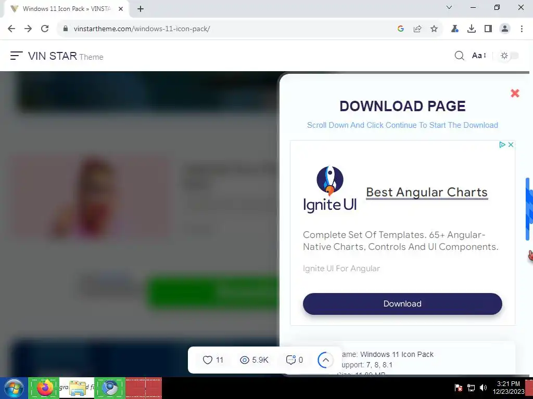View site information via the lock icon
Viewport: 533px width, 399px height.
66,29
